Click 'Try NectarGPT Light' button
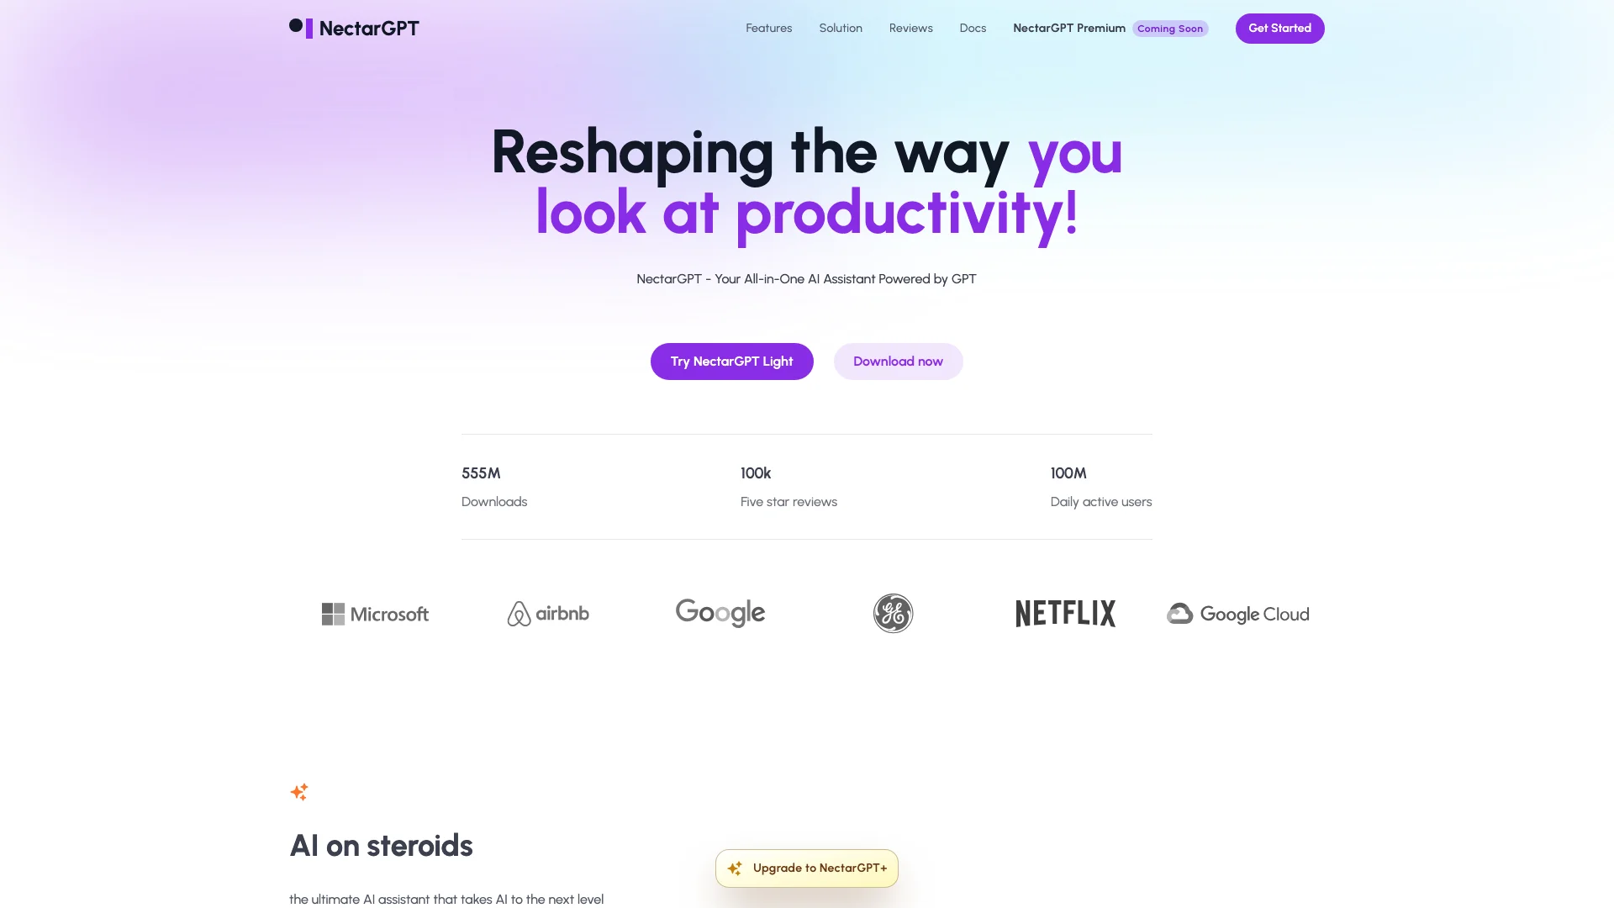This screenshot has width=1614, height=908. 731,362
